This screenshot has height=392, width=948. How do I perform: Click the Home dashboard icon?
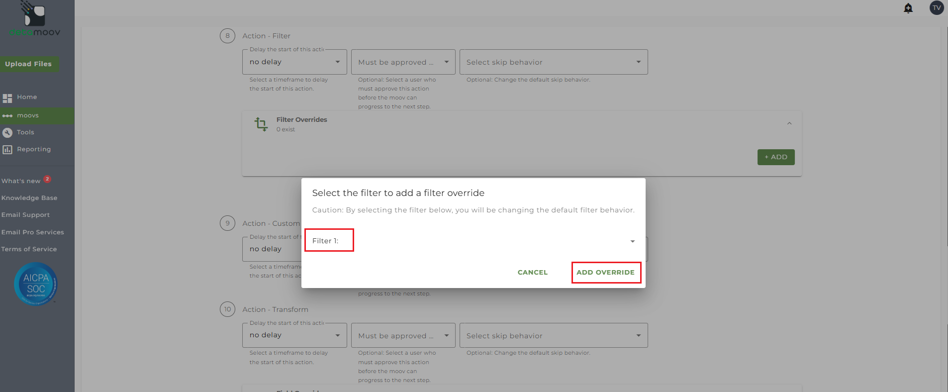click(x=7, y=98)
